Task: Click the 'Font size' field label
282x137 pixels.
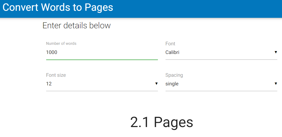Action: click(x=56, y=75)
